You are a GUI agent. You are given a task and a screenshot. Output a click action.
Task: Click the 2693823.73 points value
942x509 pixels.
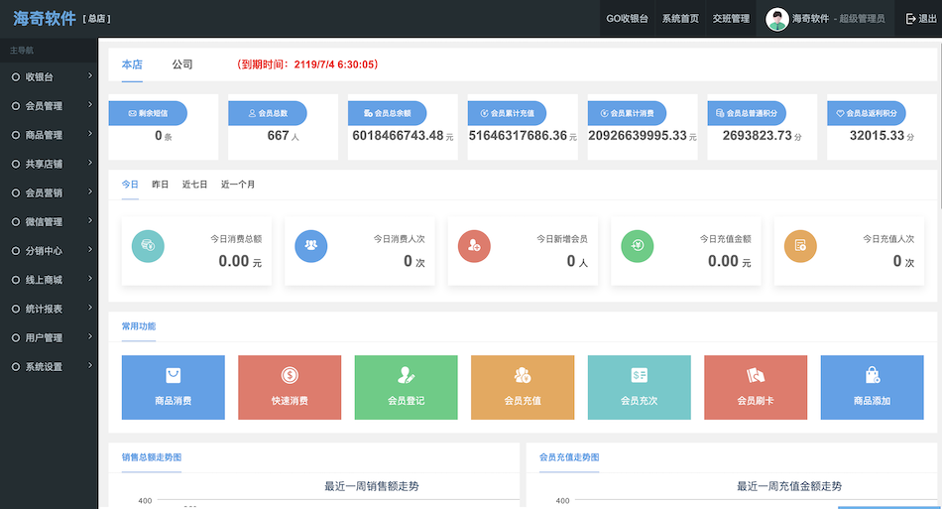(757, 136)
